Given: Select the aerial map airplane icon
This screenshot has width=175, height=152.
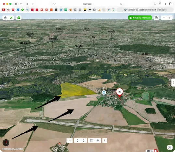Looking at the screenshot, I should pyautogui.click(x=11, y=18).
